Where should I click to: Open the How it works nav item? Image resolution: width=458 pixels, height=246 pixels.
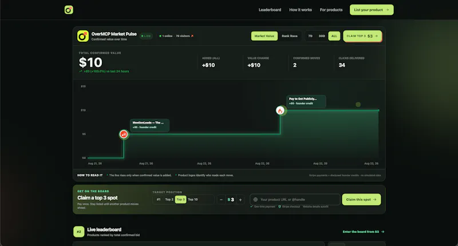(x=301, y=10)
